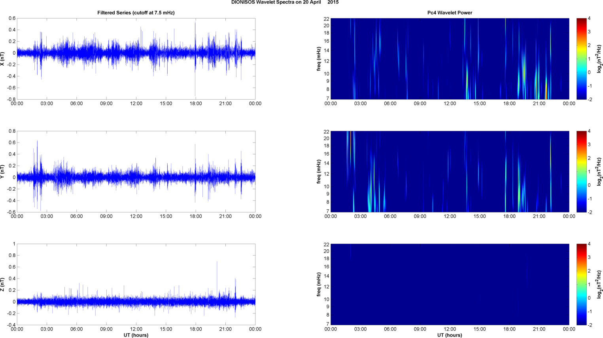This screenshot has height=338, width=603.
Task: Click the log2(nT²/Hz) label beside the middle colorbar
Action: click(x=600, y=171)
